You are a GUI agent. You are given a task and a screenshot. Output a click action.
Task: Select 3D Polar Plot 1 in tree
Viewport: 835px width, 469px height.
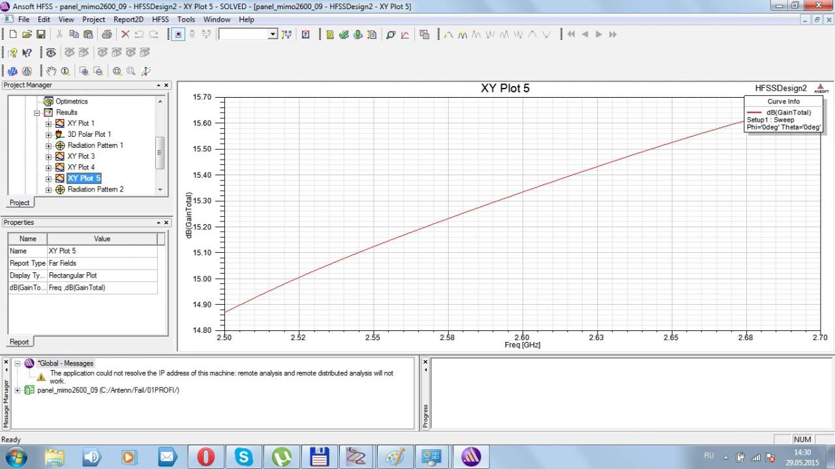coord(89,134)
